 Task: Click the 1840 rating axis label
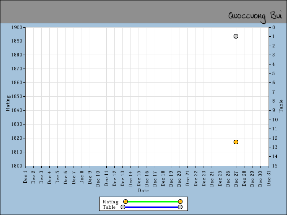tap(17, 111)
